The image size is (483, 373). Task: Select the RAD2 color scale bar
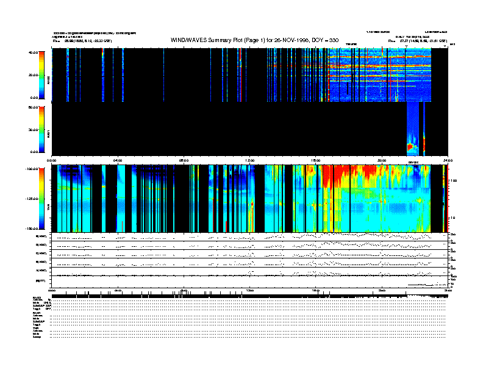[x=41, y=76]
